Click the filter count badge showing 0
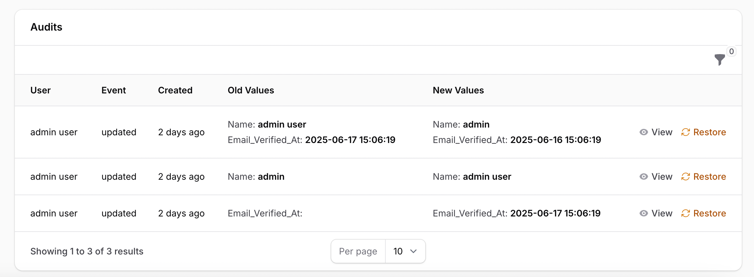Viewport: 754px width, 277px height. point(731,52)
